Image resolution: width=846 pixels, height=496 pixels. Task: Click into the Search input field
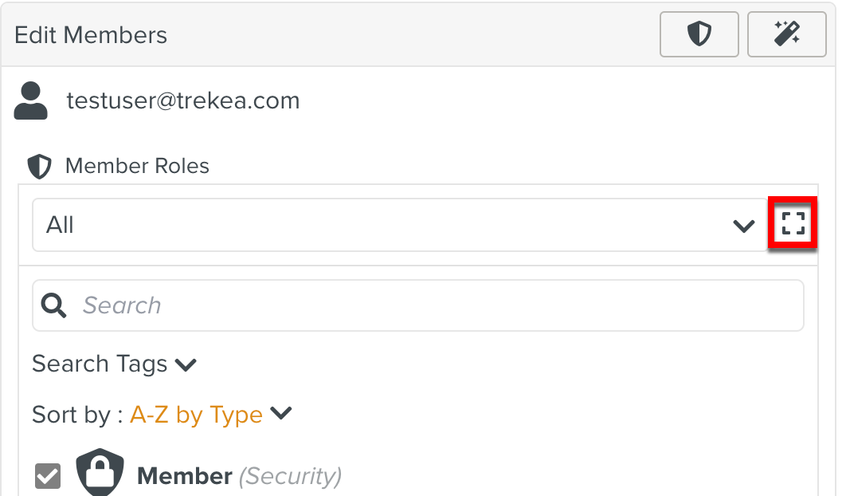pos(438,305)
